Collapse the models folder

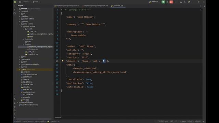[x=24, y=29]
